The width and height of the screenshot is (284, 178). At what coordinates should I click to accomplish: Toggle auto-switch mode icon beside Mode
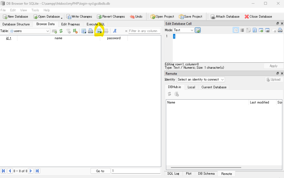pos(198,30)
